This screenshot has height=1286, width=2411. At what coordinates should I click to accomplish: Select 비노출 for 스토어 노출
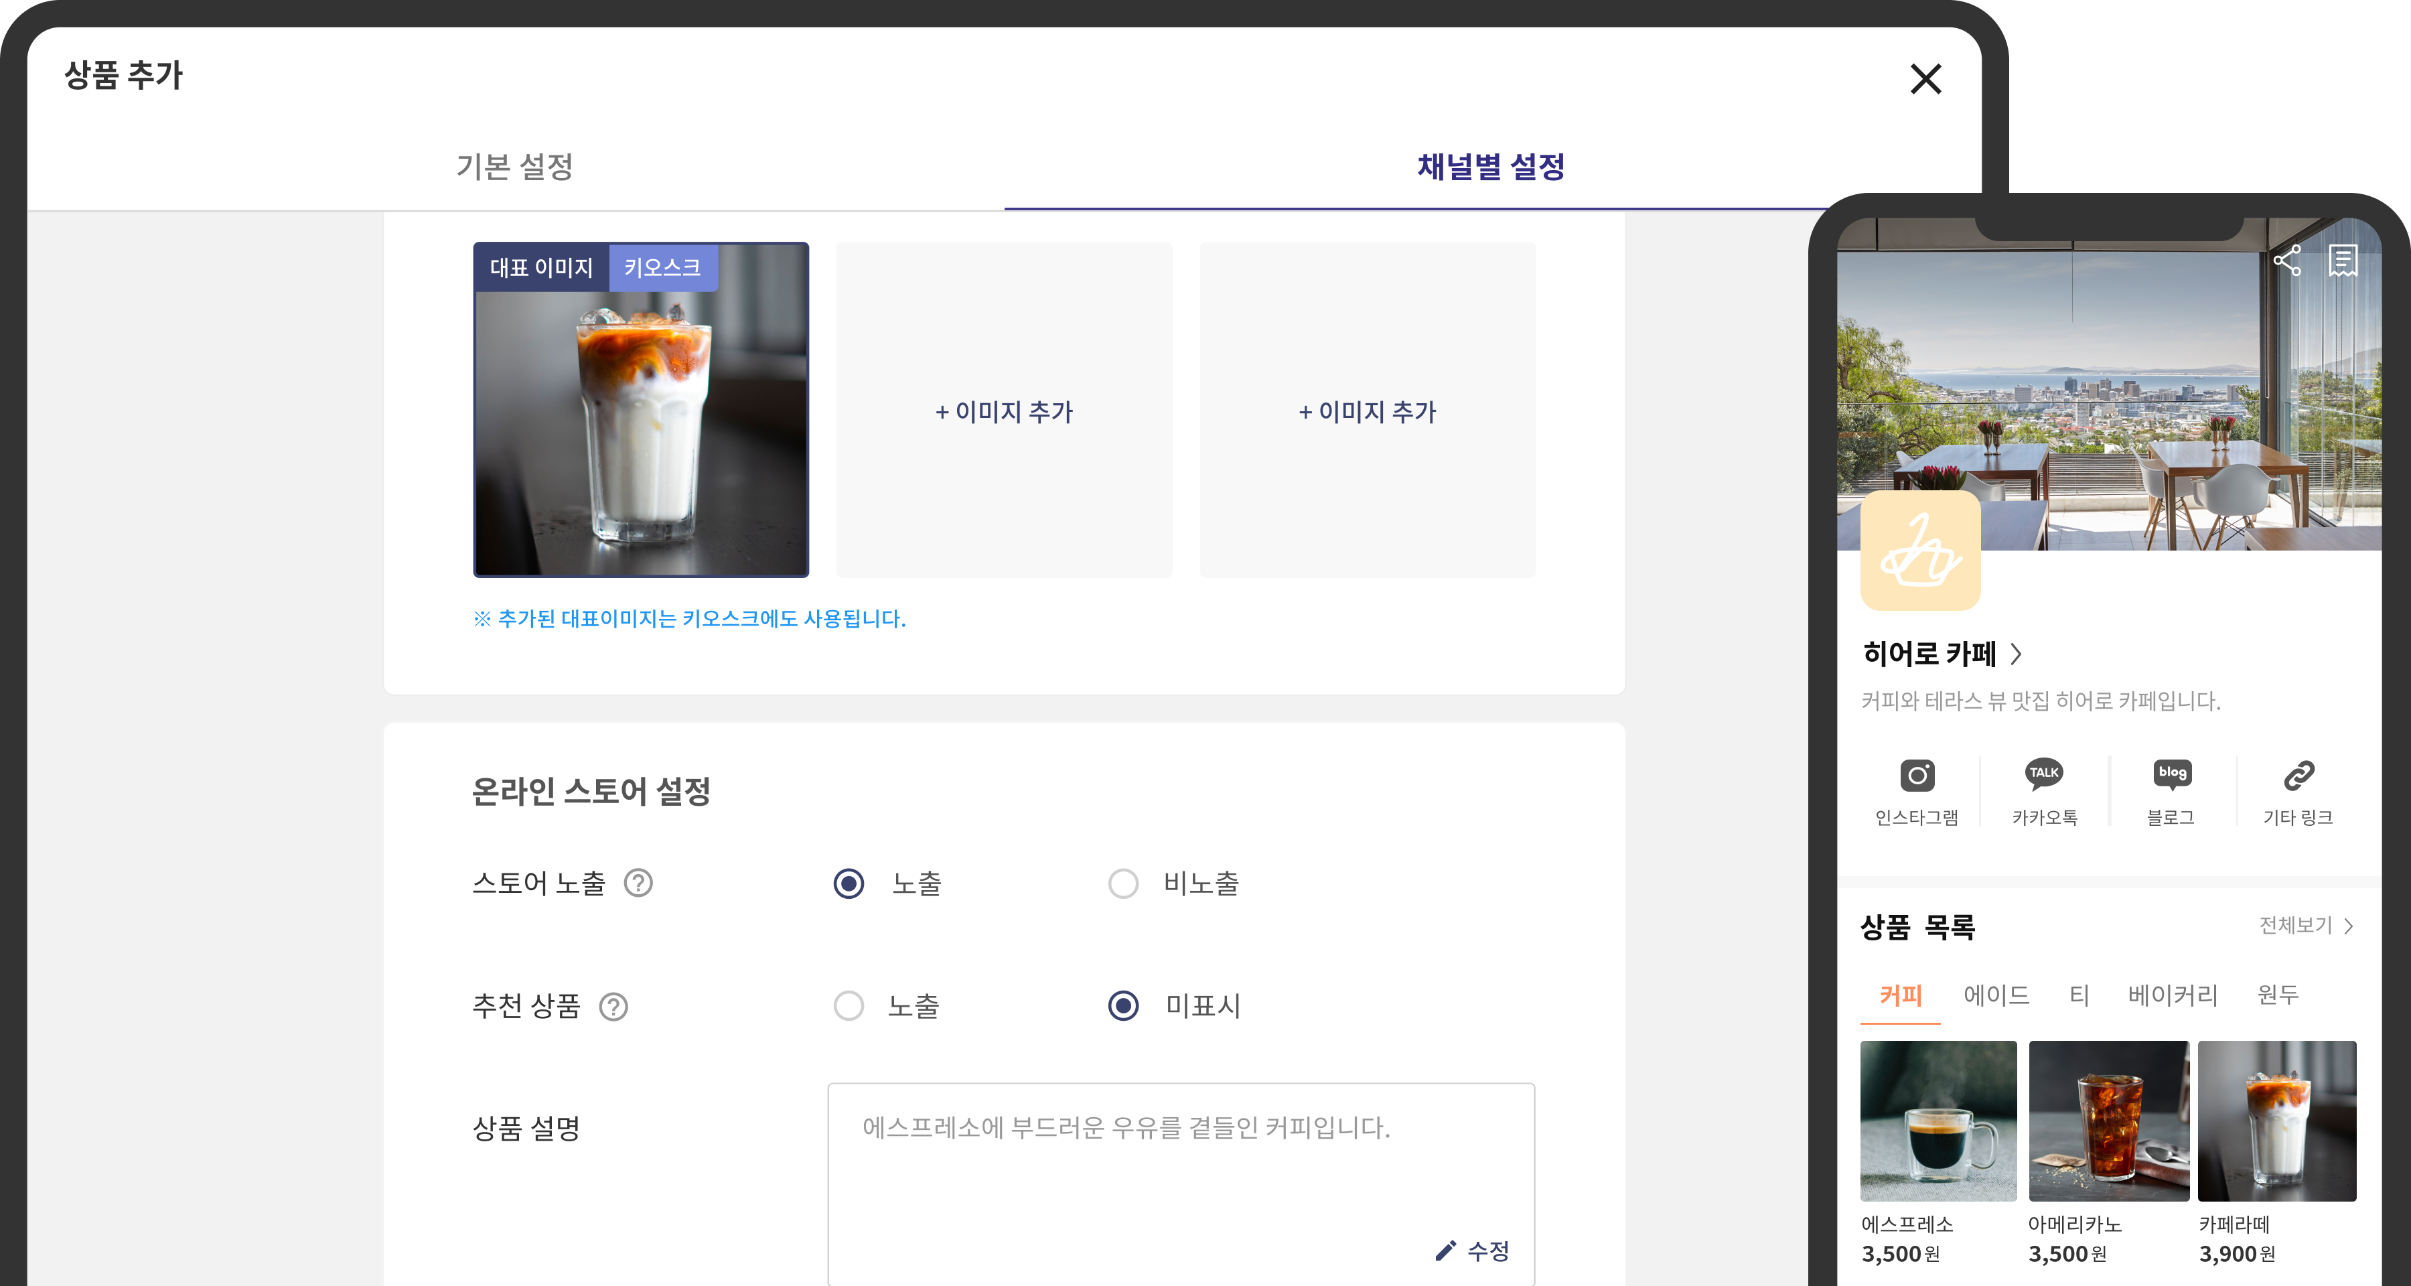point(1123,883)
